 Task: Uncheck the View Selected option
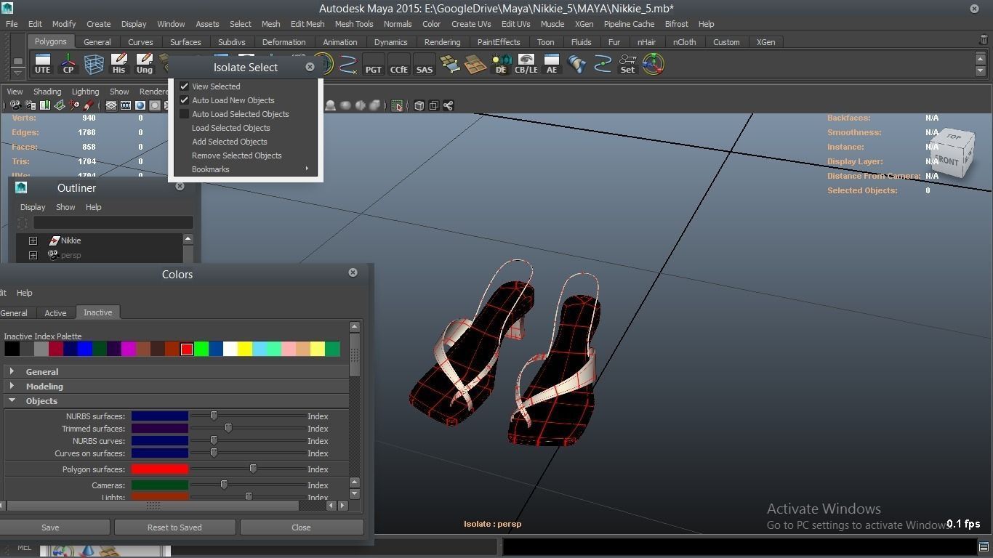[x=185, y=86]
